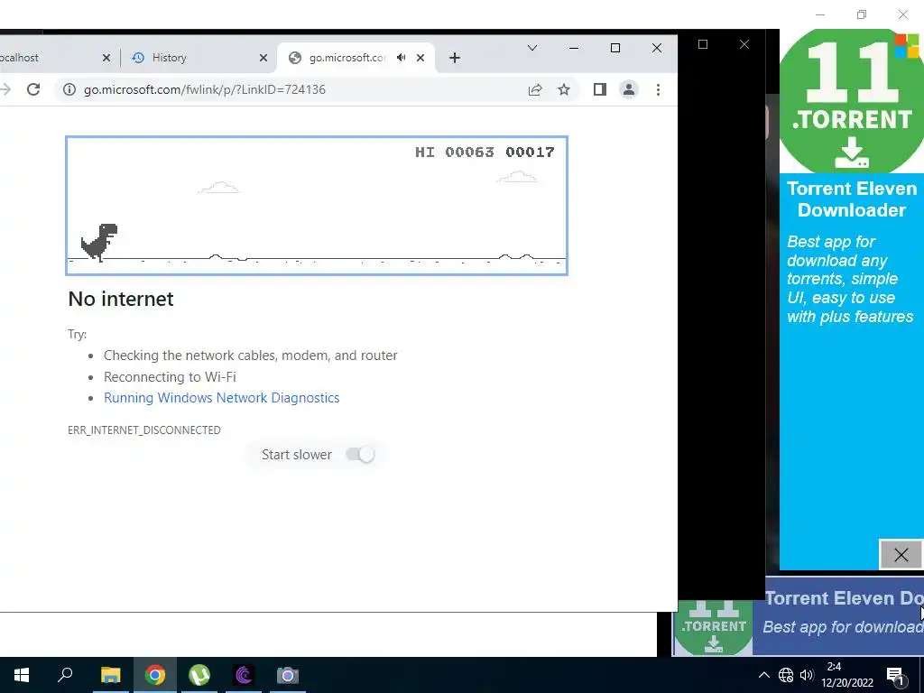Mute audio on go.microsoft.com tab
Viewport: 924px width, 693px height.
(402, 58)
